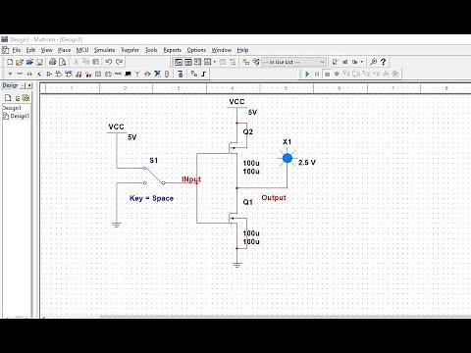Screen dimensions: 471x353
Task: Open the Tools menu
Action: 151,50
